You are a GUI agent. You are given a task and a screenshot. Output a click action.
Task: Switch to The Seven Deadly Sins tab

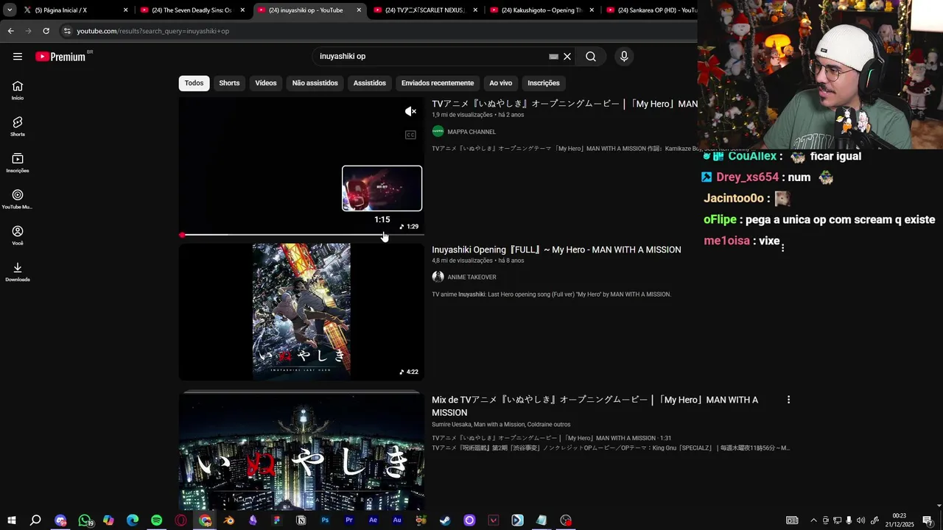[193, 10]
